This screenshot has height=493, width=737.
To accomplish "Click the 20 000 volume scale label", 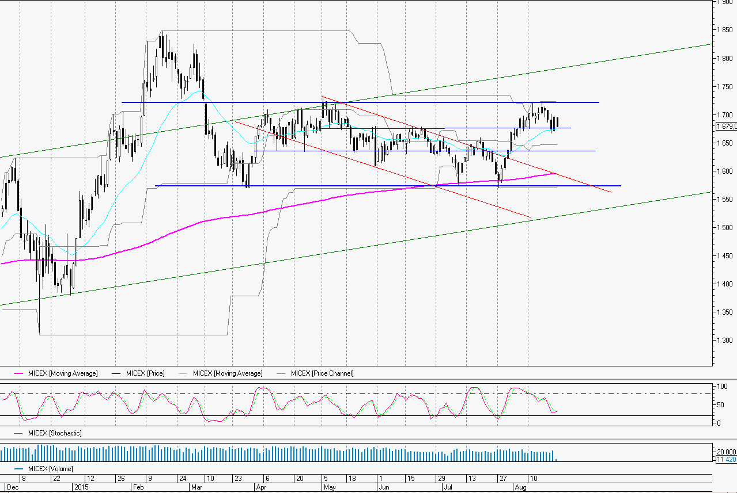I will (x=725, y=451).
